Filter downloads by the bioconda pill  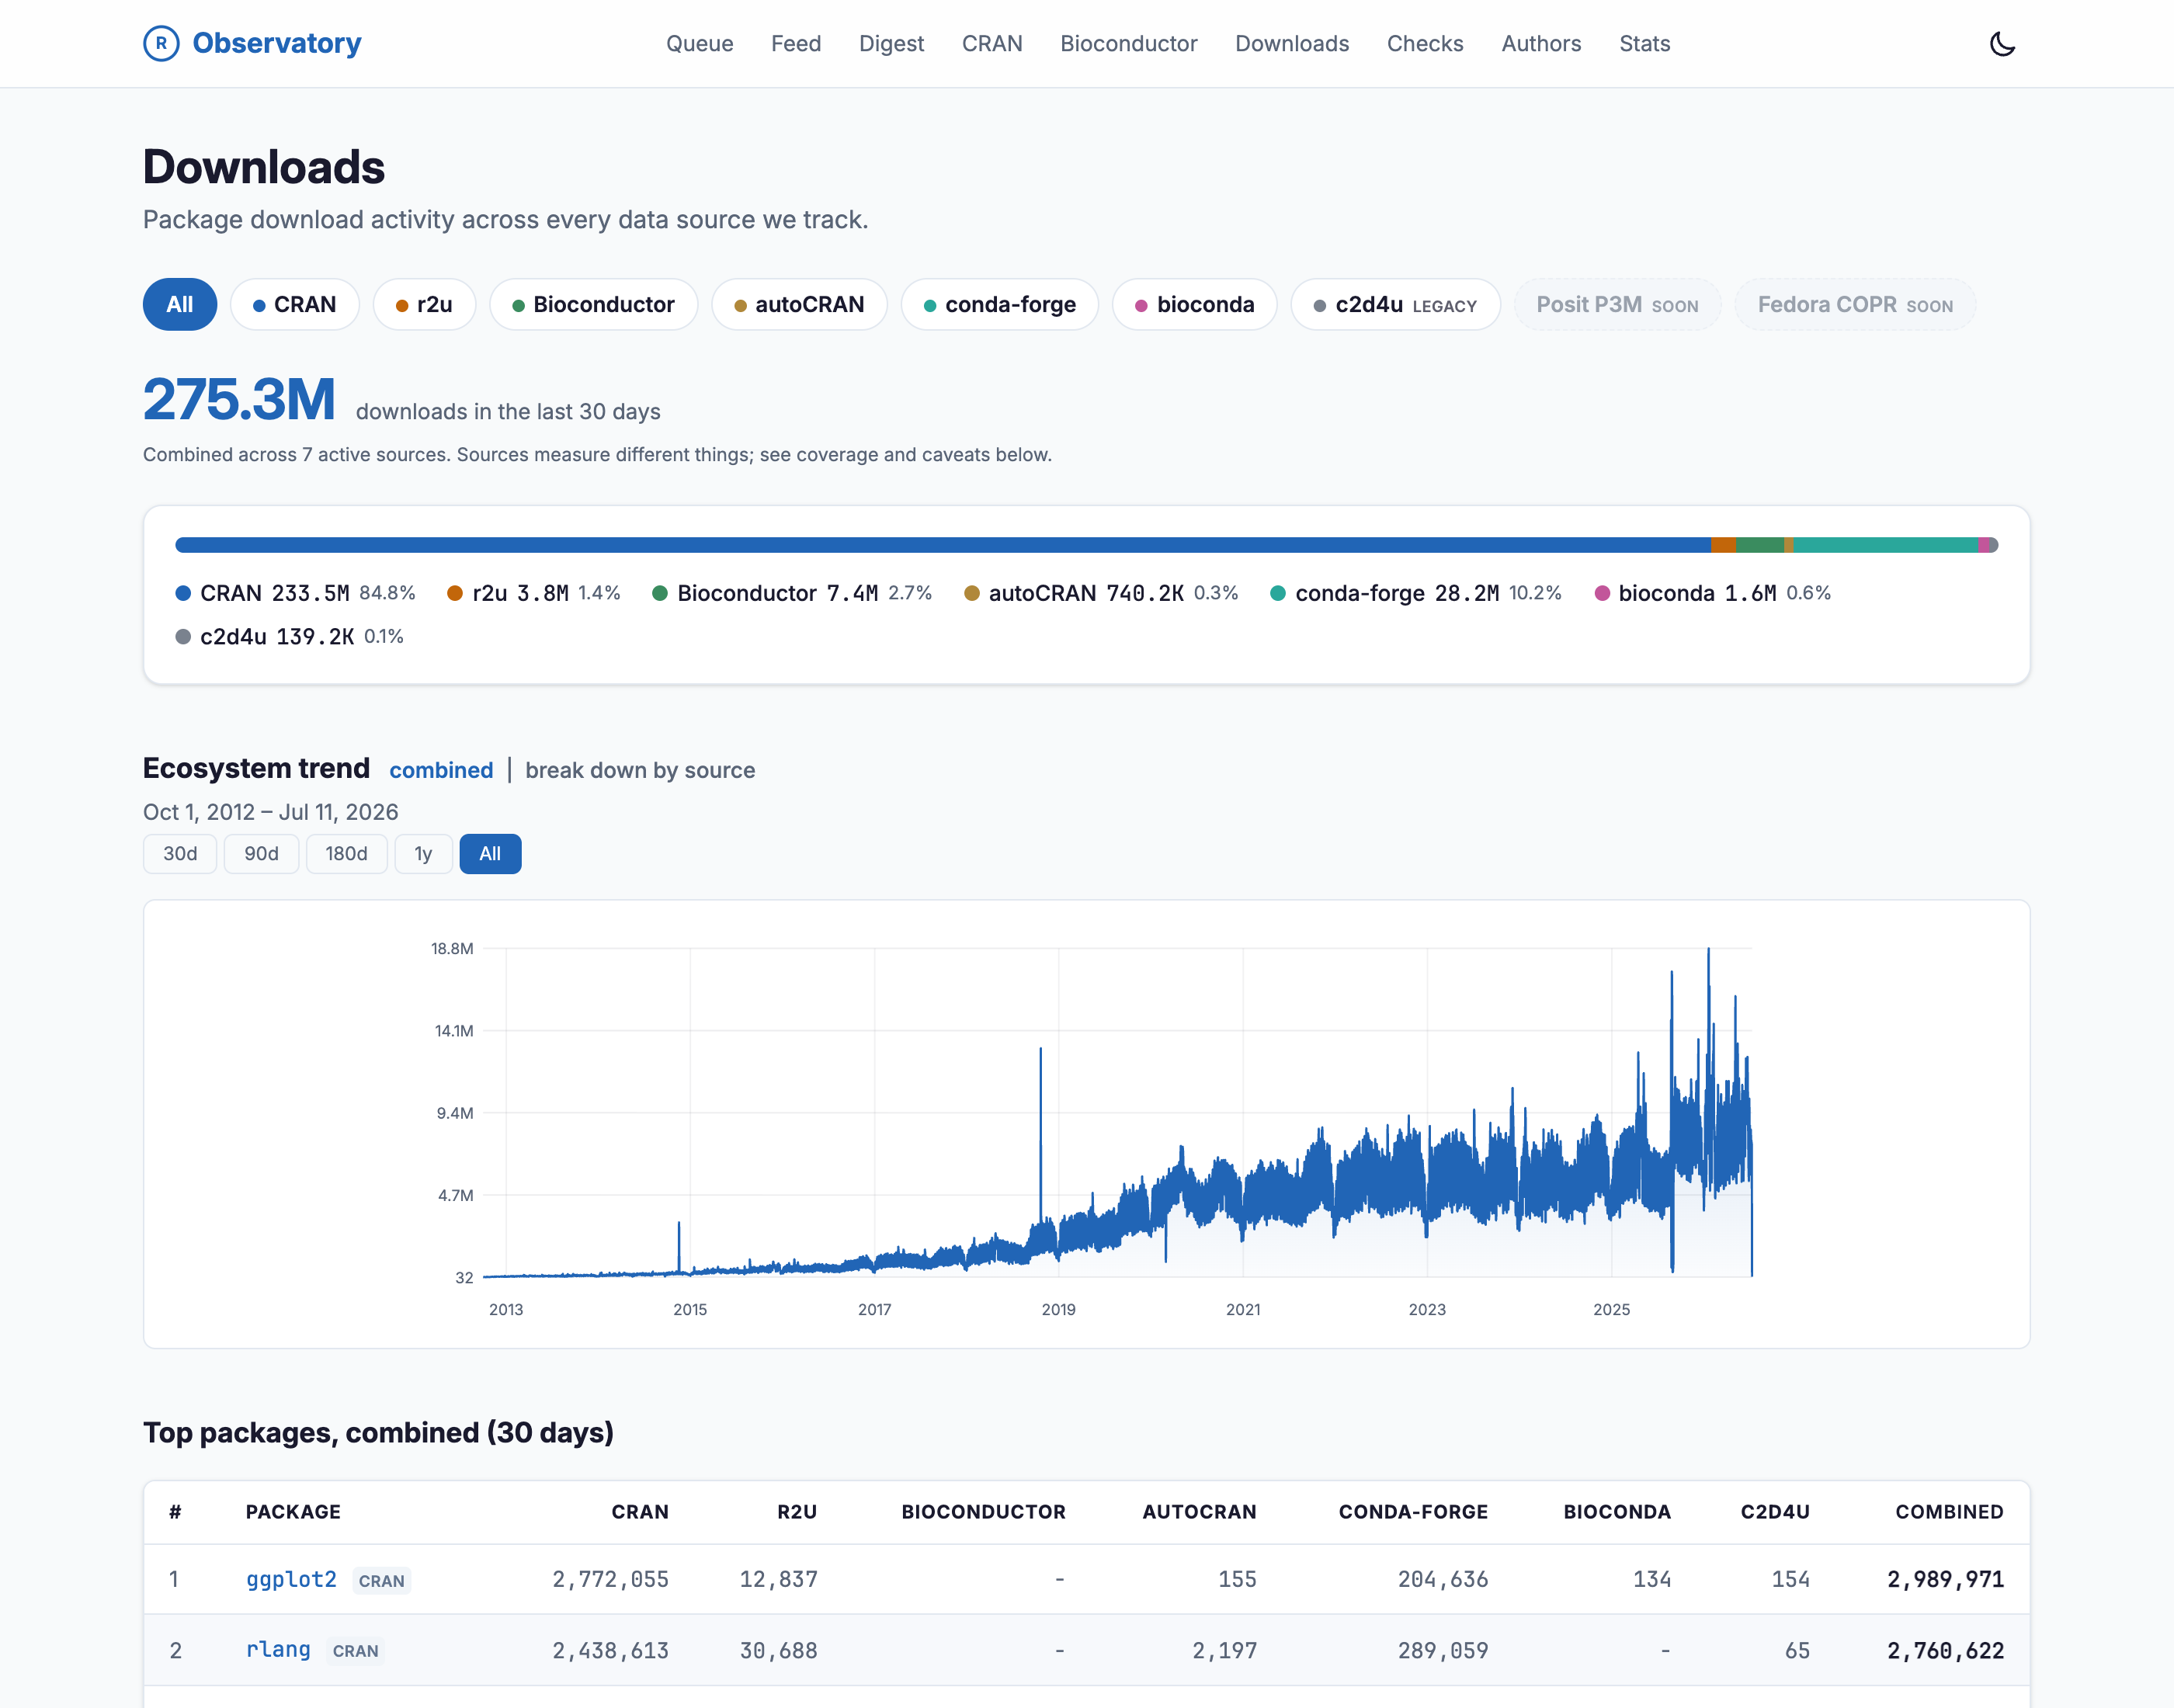click(1195, 304)
